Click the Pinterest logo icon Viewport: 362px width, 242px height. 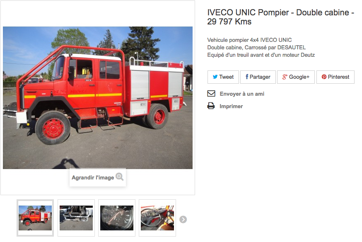click(324, 77)
